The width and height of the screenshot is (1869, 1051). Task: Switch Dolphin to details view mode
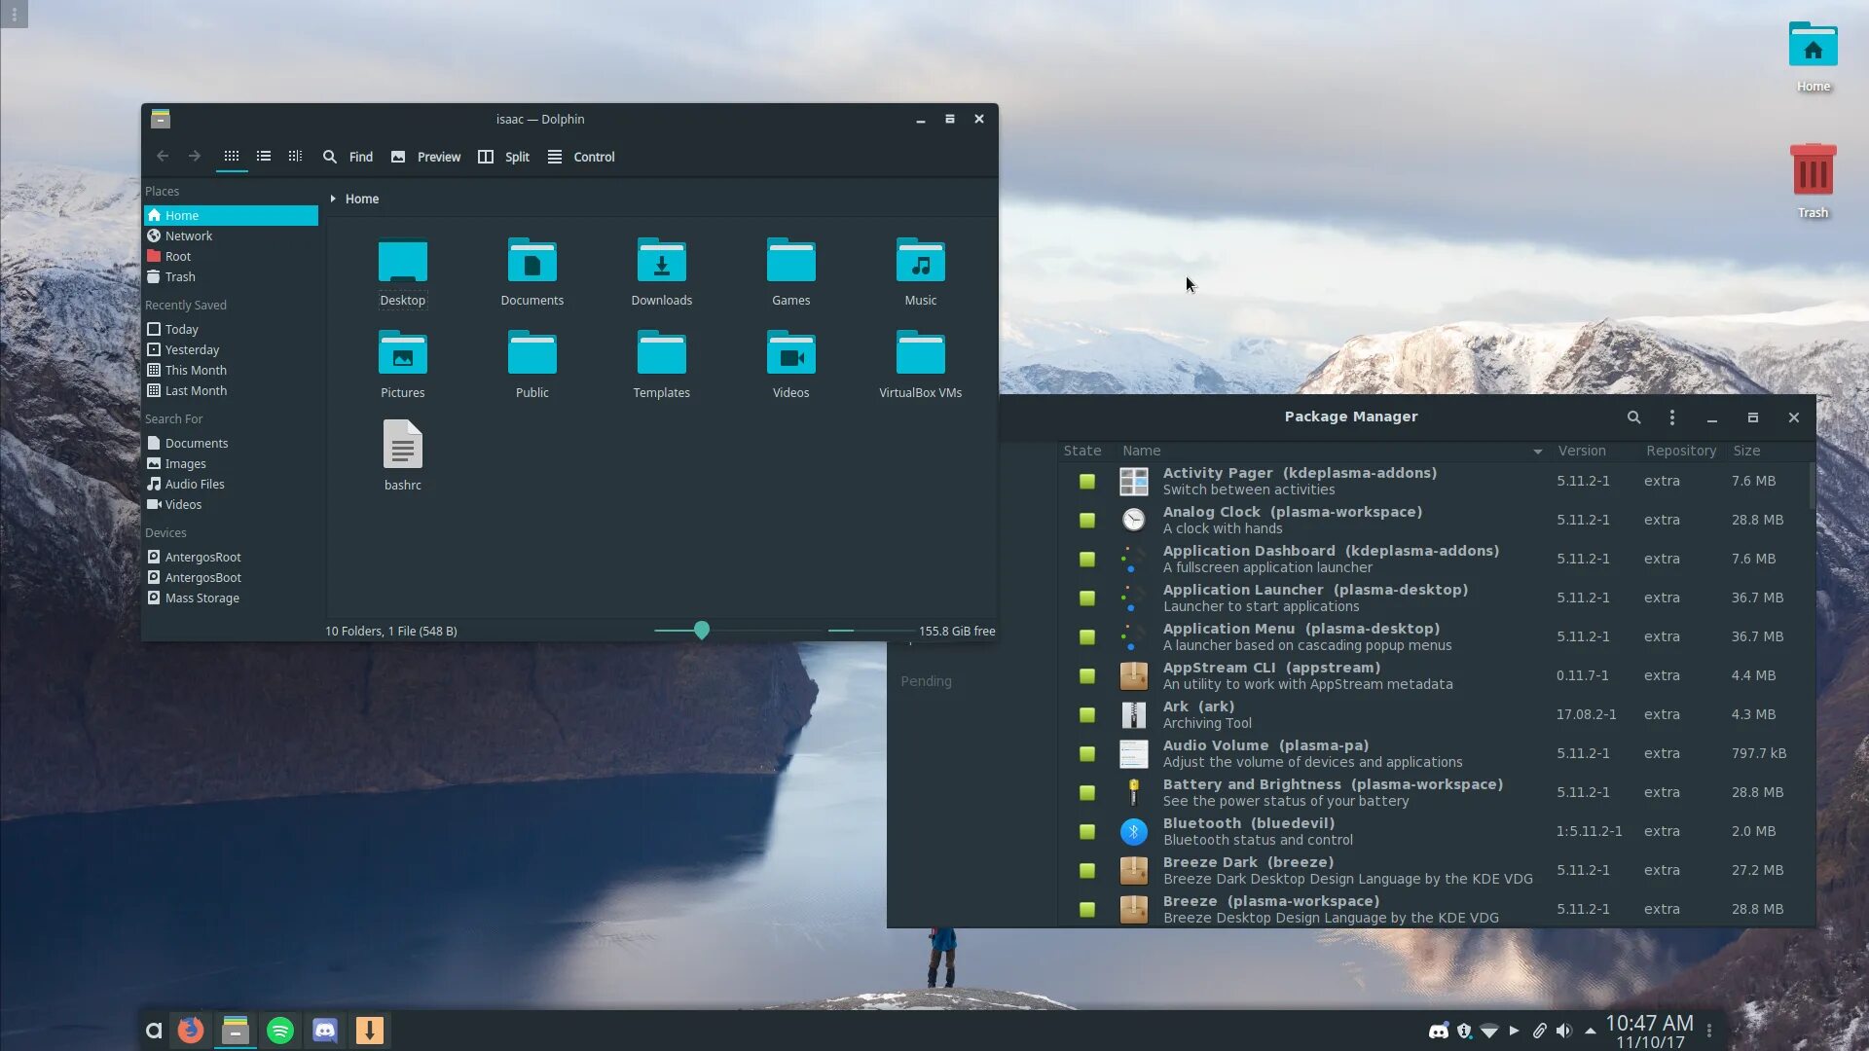click(295, 157)
